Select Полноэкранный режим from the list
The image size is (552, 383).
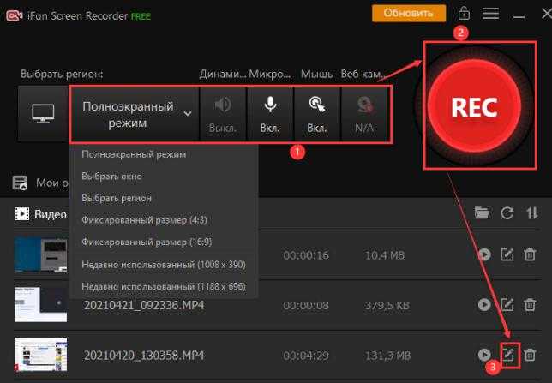click(x=134, y=154)
